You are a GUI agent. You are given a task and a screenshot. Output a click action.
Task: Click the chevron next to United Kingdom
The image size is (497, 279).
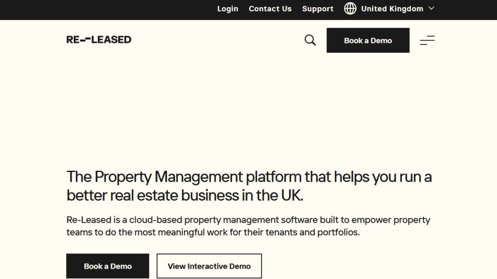point(431,8)
